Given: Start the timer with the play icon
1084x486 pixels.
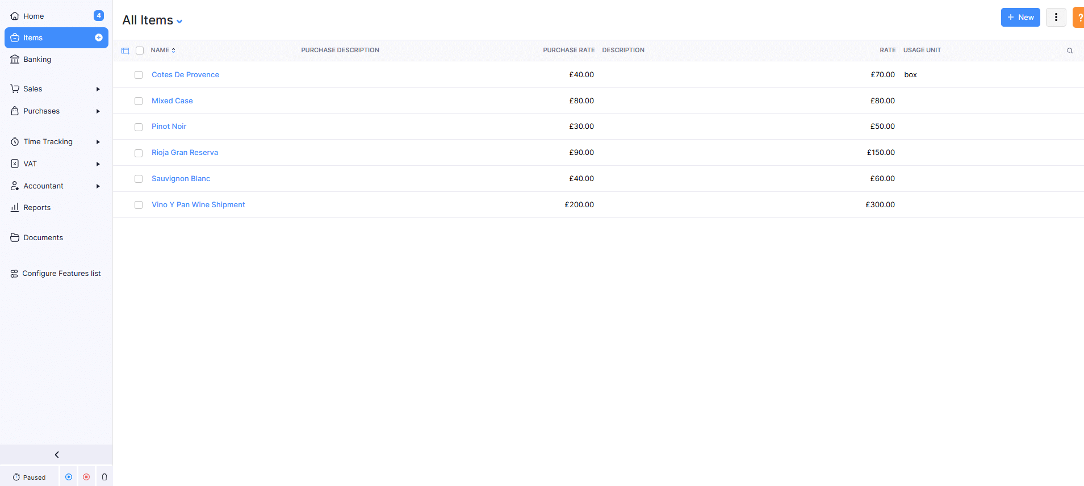Looking at the screenshot, I should [69, 477].
